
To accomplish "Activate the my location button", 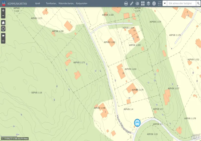I will click(3, 29).
